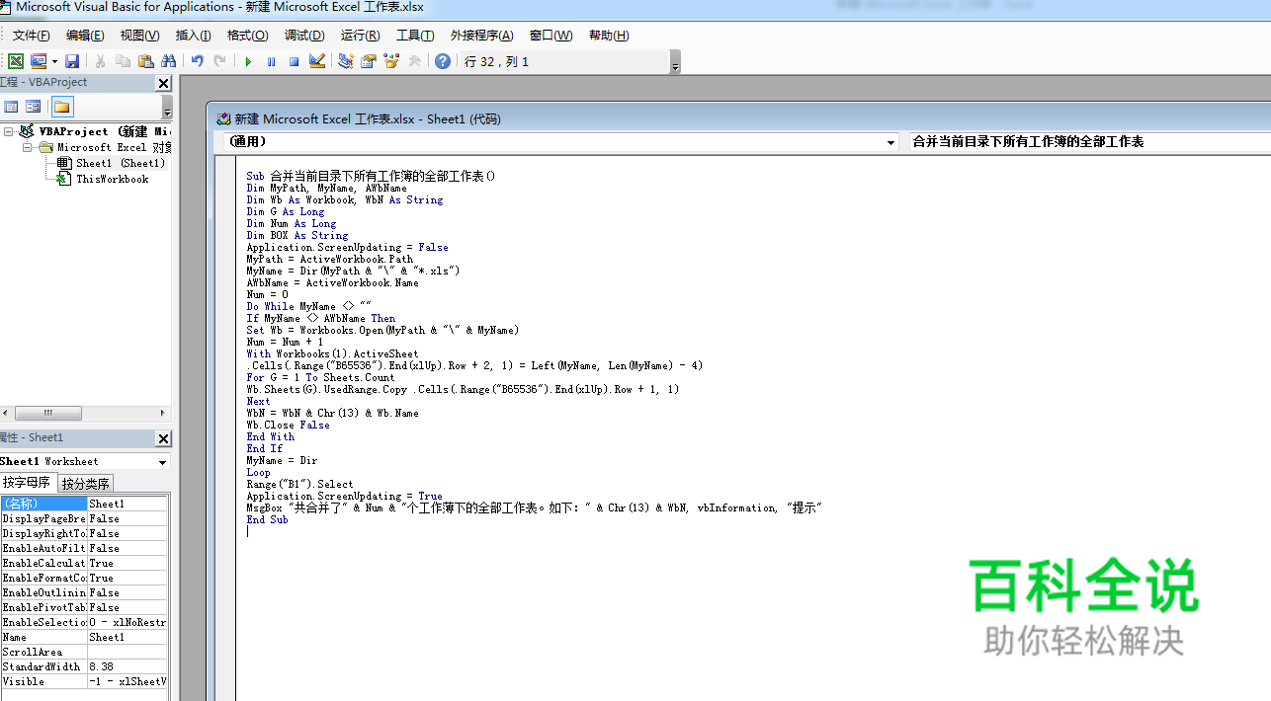Open the 窗口(W) menu
The width and height of the screenshot is (1271, 701).
551,36
